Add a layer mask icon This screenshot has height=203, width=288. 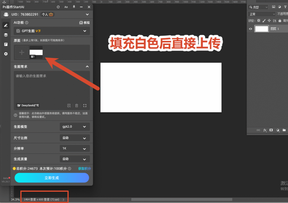pyautogui.click(x=271, y=130)
